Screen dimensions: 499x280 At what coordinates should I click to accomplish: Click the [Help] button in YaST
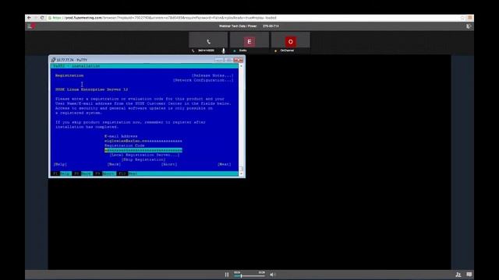tap(60, 164)
